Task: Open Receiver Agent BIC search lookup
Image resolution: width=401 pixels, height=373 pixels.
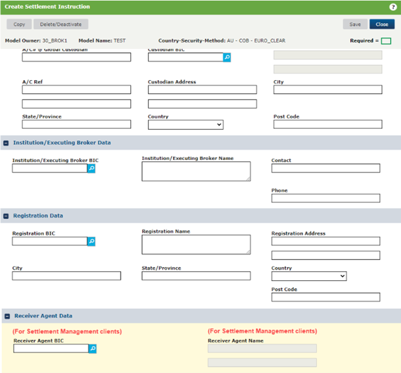Action: (x=92, y=348)
